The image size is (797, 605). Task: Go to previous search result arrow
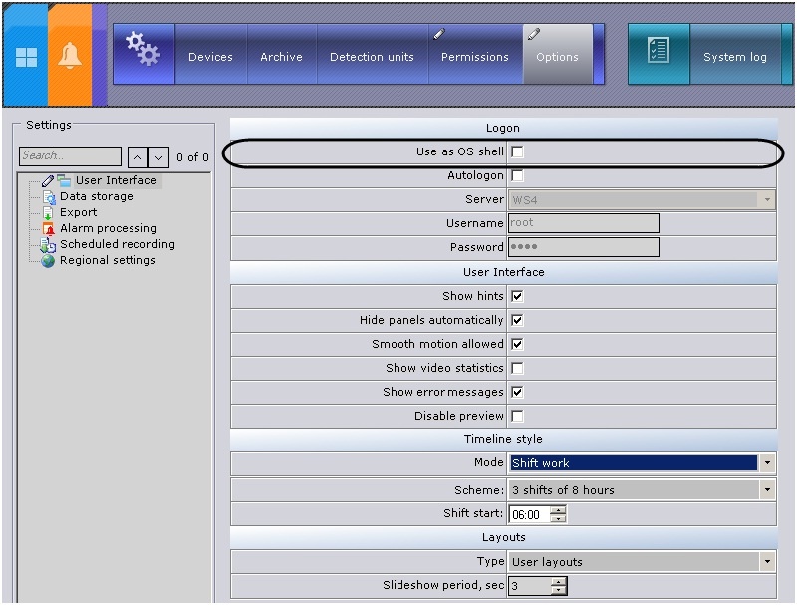tap(137, 157)
